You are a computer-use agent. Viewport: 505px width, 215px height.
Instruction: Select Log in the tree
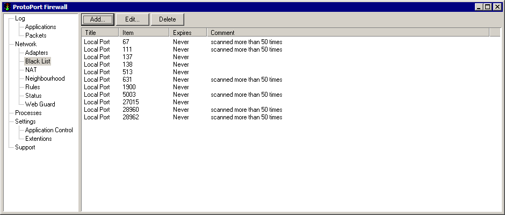point(20,18)
